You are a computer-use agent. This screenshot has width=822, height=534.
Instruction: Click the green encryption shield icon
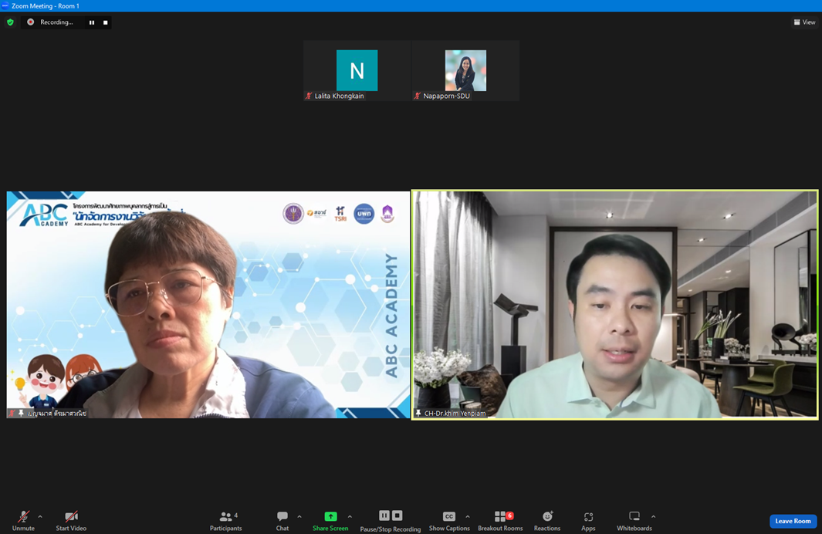10,22
